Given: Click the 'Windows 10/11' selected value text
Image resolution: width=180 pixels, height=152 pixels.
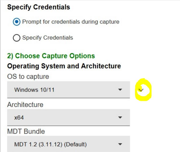Looking at the screenshot, I should tap(34, 90).
